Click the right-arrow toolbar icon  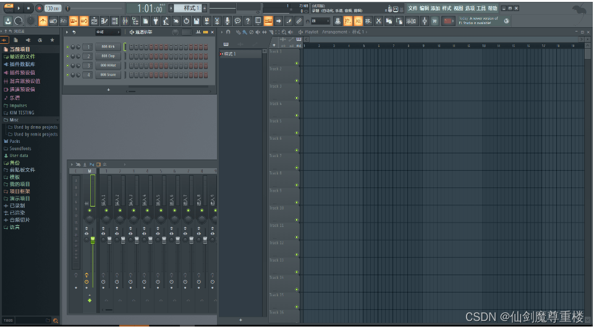278,21
